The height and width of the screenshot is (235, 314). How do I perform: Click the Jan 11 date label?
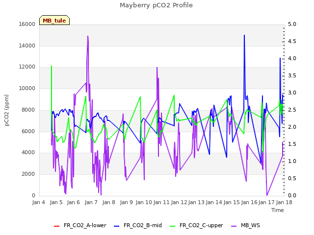161,202
